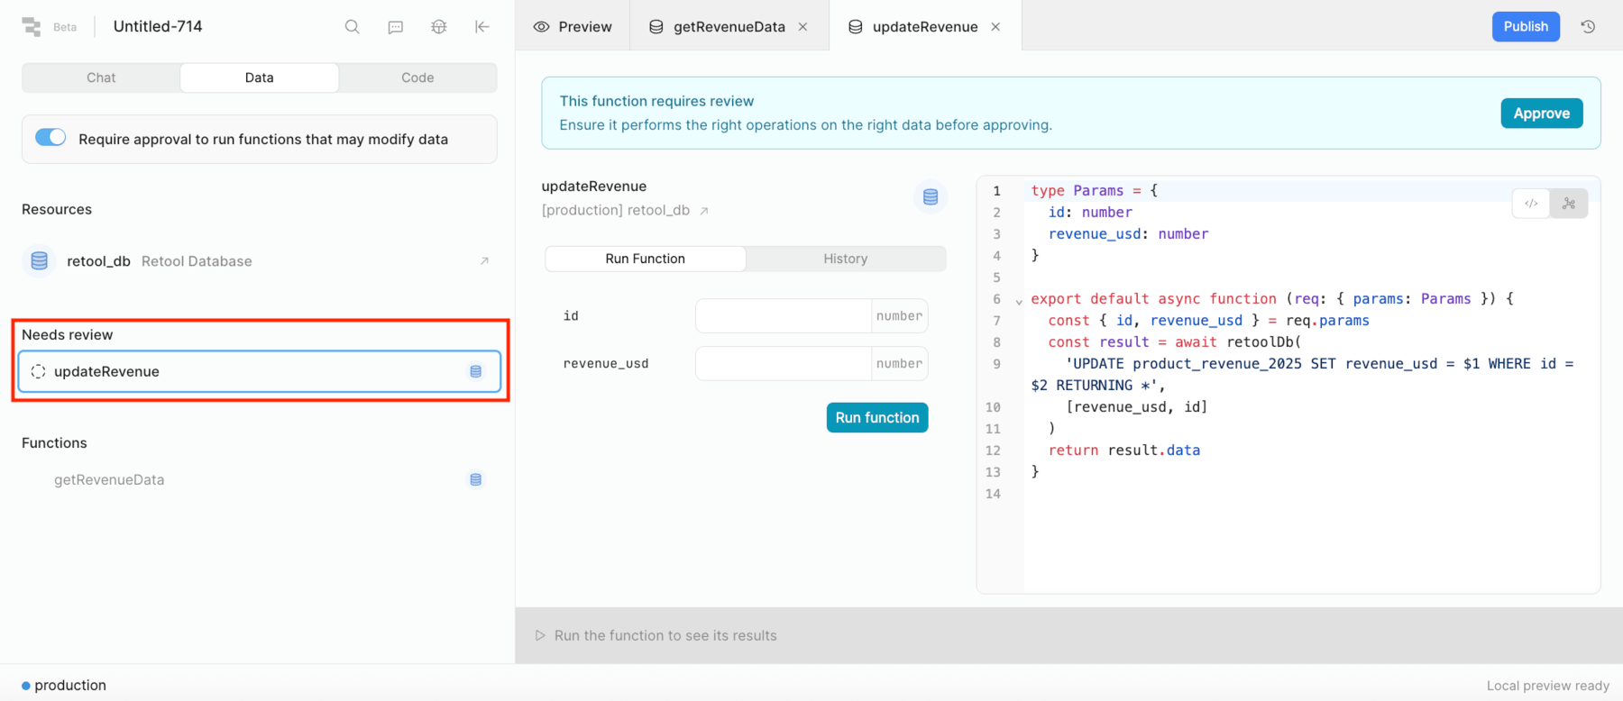Click database icon on getRevenueData row
This screenshot has height=701, width=1623.
coord(475,480)
